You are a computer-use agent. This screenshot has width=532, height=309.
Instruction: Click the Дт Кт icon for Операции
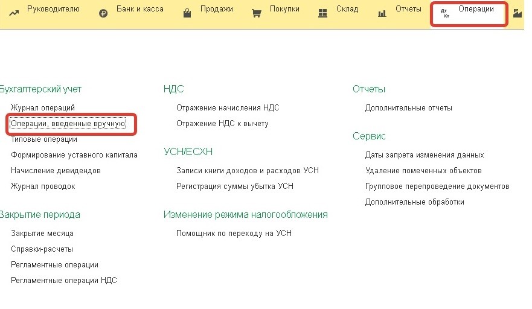[445, 13]
